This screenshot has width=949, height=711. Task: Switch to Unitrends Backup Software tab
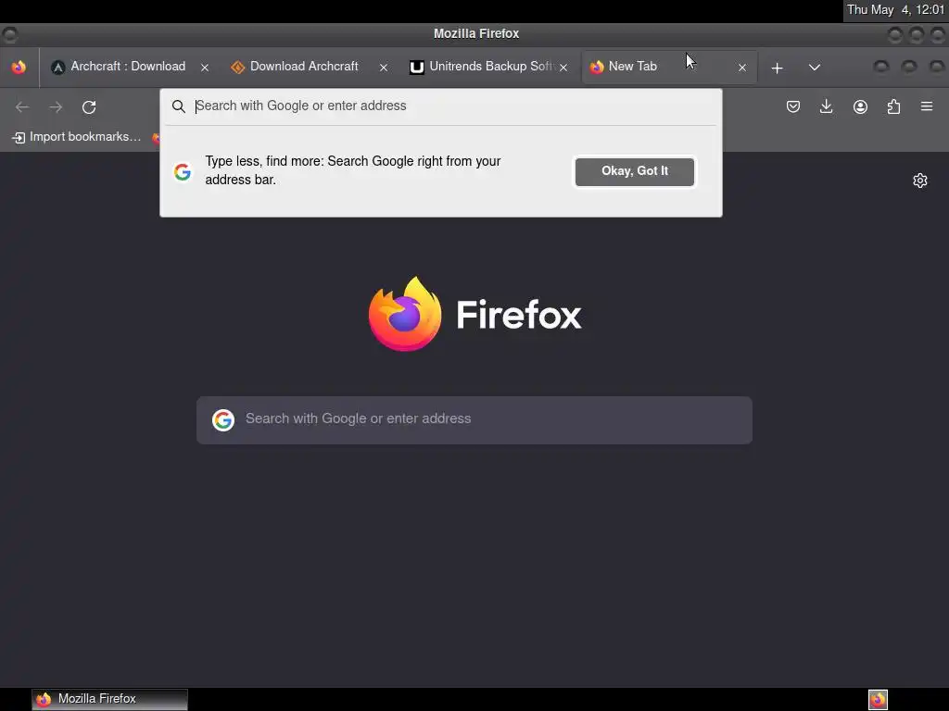click(x=487, y=67)
